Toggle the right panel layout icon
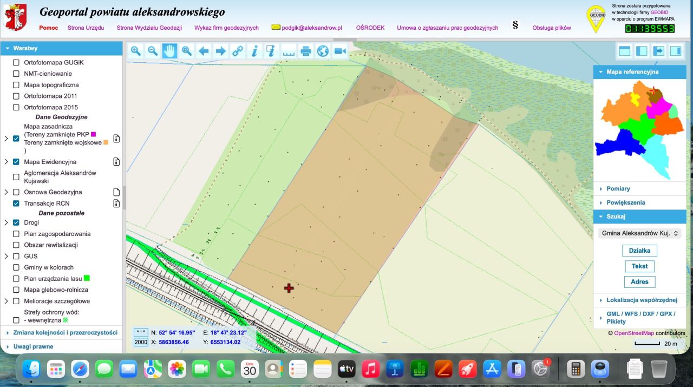This screenshot has height=387, width=693. click(676, 51)
